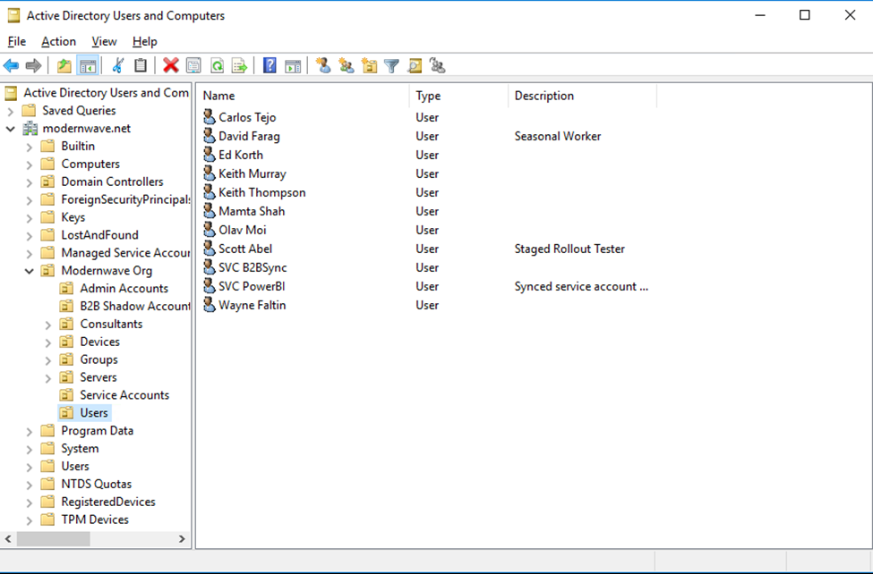Expand the Devices OU

pyautogui.click(x=47, y=342)
